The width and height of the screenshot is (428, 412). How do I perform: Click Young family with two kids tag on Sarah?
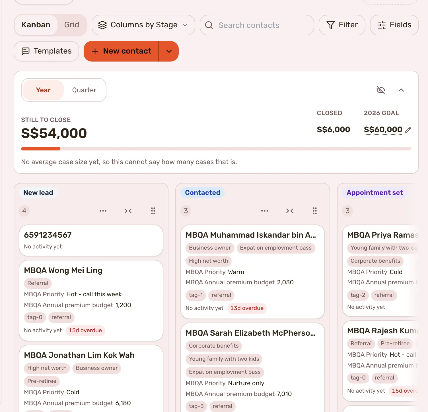[x=224, y=359]
